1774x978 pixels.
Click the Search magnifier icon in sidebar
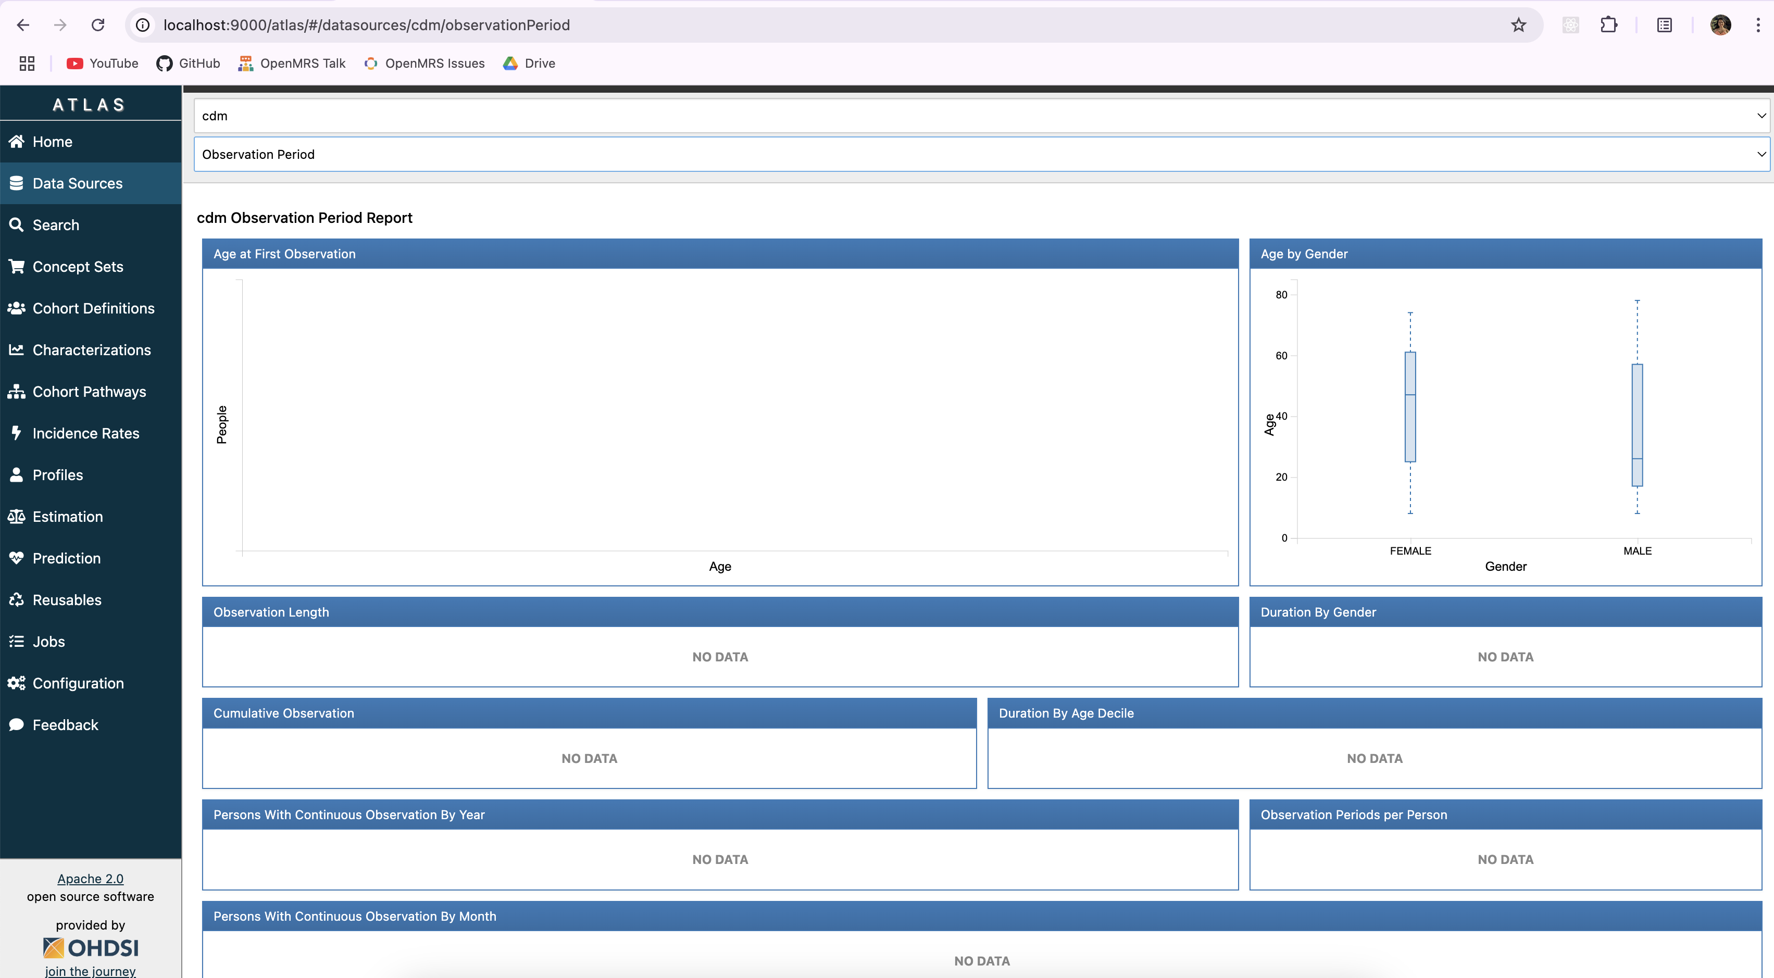17,224
